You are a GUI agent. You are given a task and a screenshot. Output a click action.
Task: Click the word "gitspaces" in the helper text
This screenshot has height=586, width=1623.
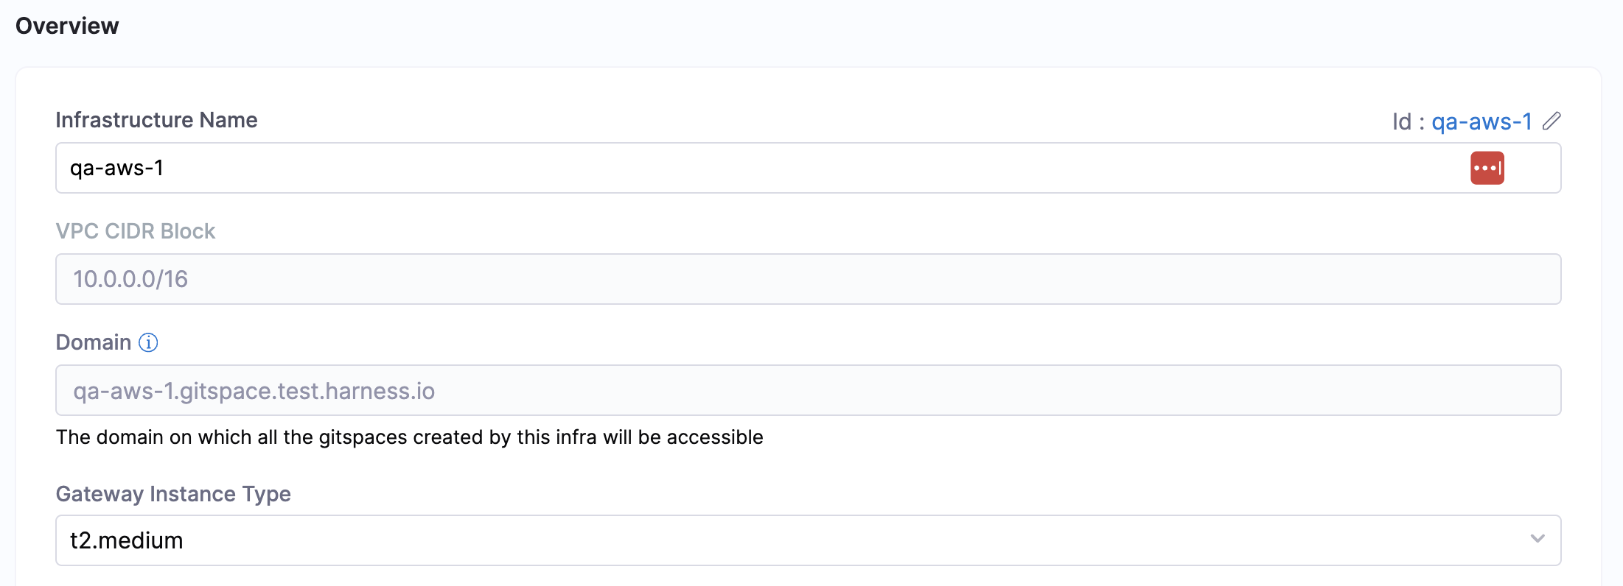[x=363, y=437]
